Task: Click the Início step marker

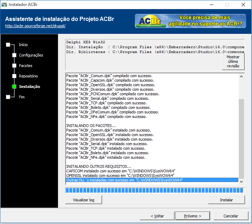Action: pyautogui.click(x=8, y=45)
